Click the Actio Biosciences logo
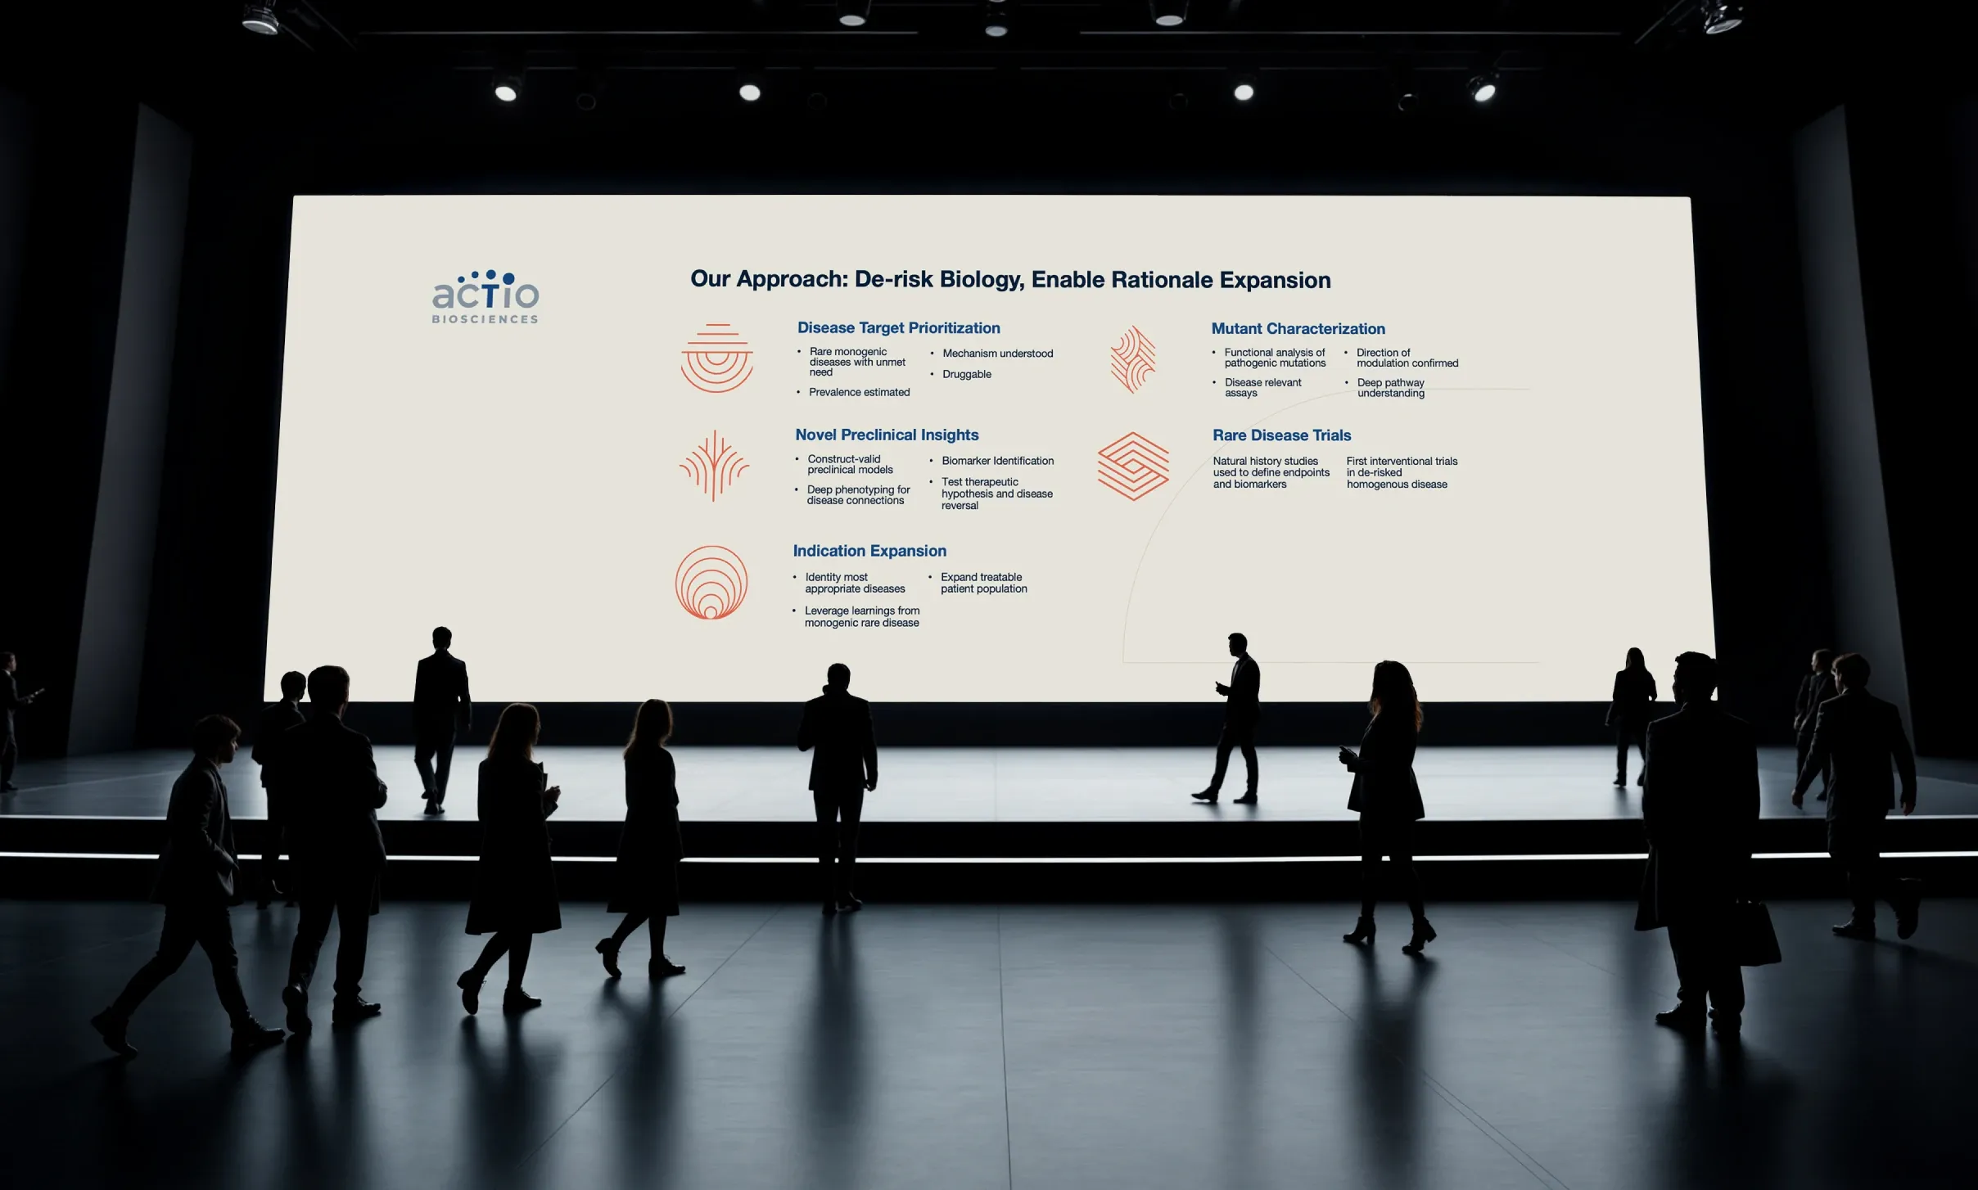This screenshot has height=1190, width=1978. (x=485, y=298)
